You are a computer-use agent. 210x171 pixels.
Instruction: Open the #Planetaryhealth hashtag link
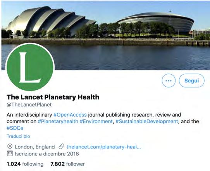point(58,121)
